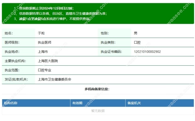Select the name value 于淞
The width and height of the screenshot is (195, 121).
click(x=41, y=33)
